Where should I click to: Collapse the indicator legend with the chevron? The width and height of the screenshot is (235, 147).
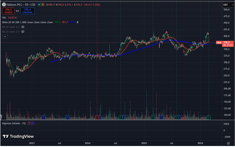click(x=4, y=36)
